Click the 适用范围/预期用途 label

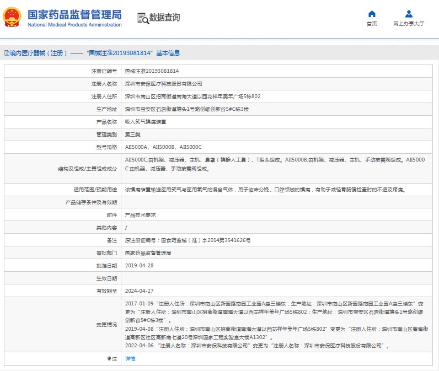click(95, 190)
